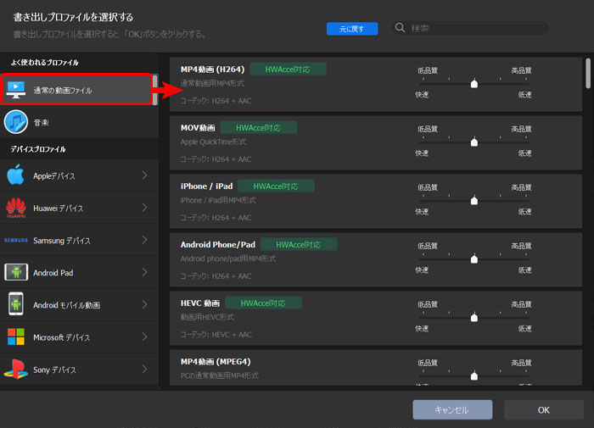The height and width of the screenshot is (428, 594).
Task: Expand the Sony デバイス chevron arrow
Action: click(x=144, y=370)
